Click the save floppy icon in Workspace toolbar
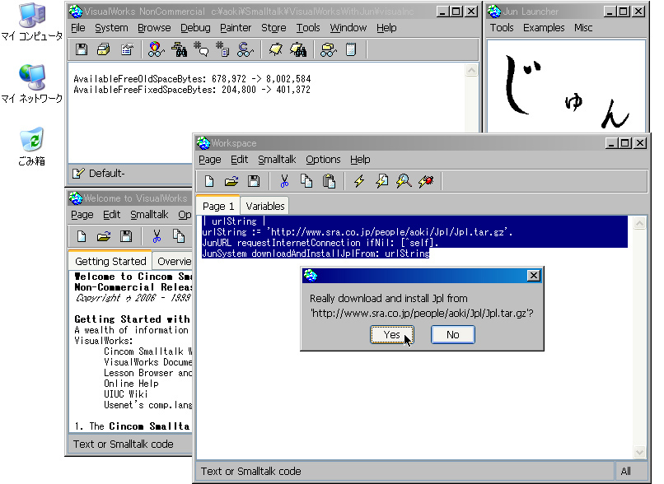 [x=254, y=181]
